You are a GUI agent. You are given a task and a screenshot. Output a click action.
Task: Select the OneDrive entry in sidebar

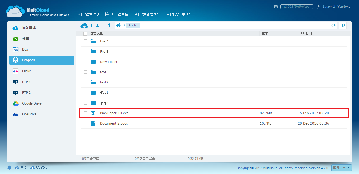click(x=41, y=114)
